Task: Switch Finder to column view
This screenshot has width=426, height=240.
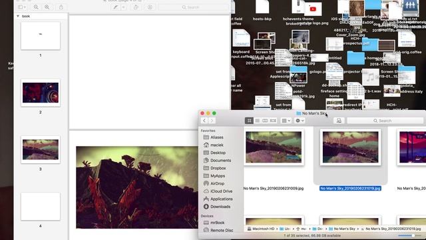Action: (265, 121)
